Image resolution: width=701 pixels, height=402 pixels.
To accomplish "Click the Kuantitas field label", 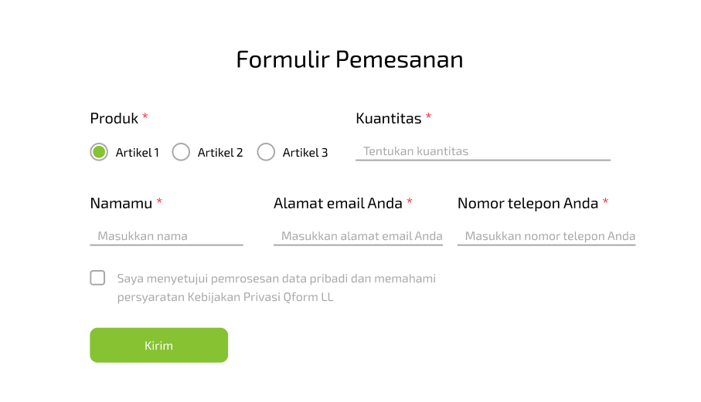I will 389,118.
